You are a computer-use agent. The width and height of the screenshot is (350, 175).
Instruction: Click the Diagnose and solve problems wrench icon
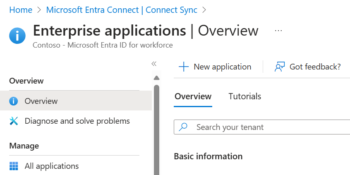tap(14, 121)
